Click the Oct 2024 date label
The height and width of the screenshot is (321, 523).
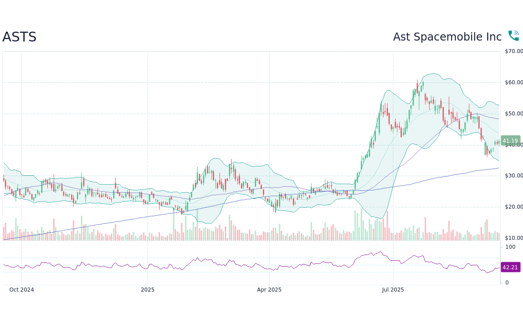[x=22, y=290]
